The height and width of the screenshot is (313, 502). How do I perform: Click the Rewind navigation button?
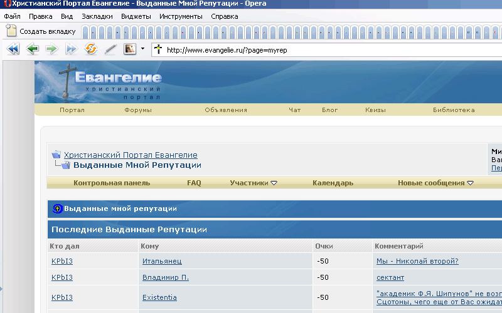(x=13, y=49)
